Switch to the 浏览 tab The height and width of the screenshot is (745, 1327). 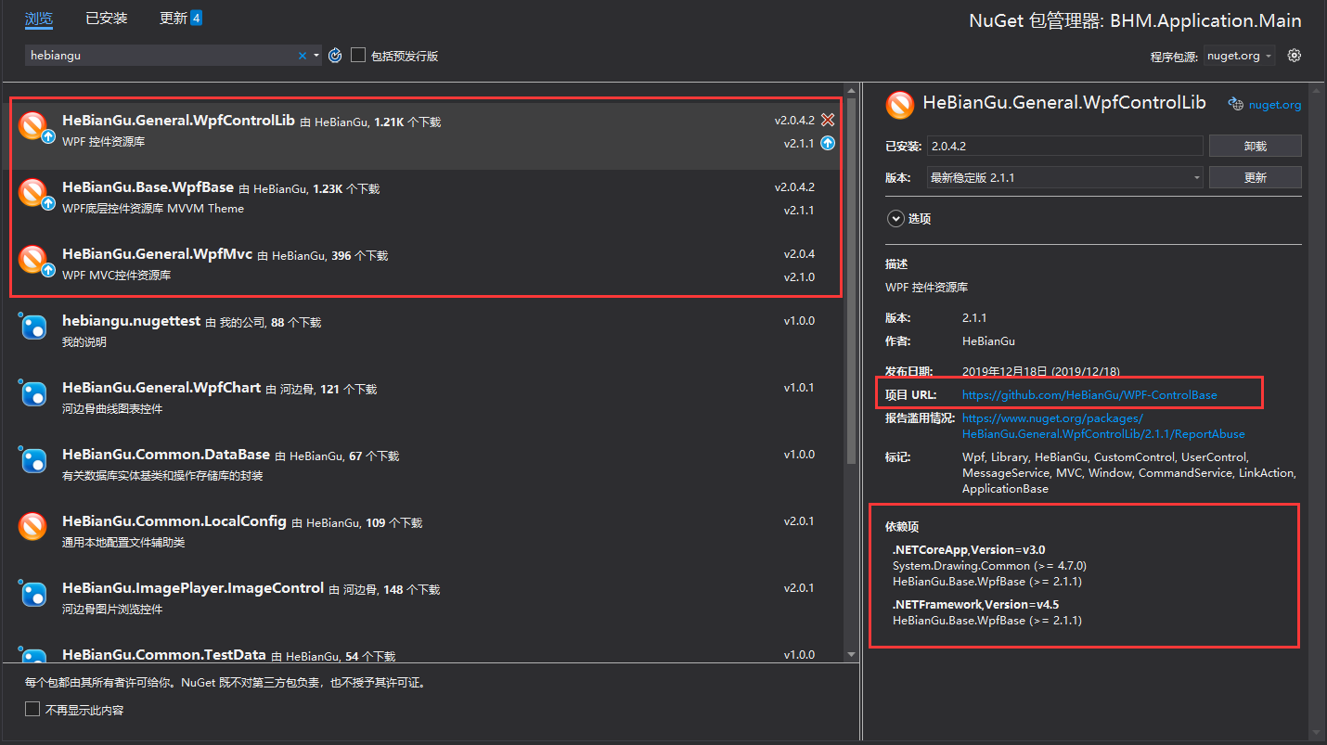pos(39,19)
